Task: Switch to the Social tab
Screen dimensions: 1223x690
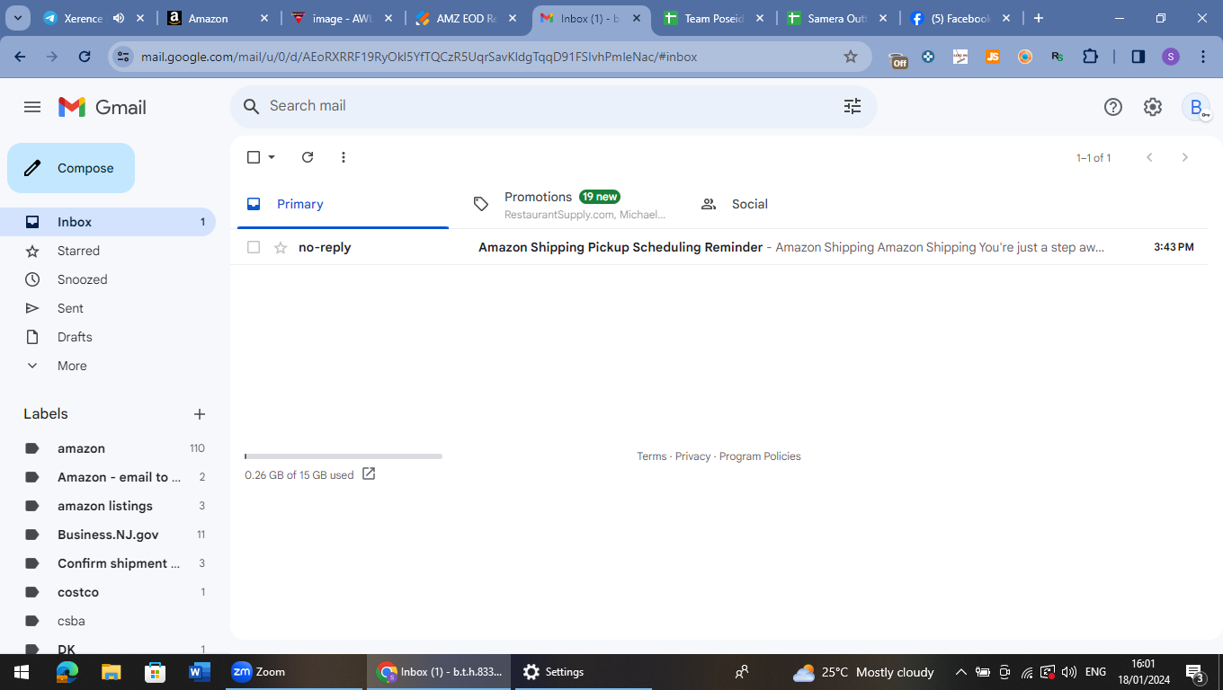Action: tap(796, 204)
